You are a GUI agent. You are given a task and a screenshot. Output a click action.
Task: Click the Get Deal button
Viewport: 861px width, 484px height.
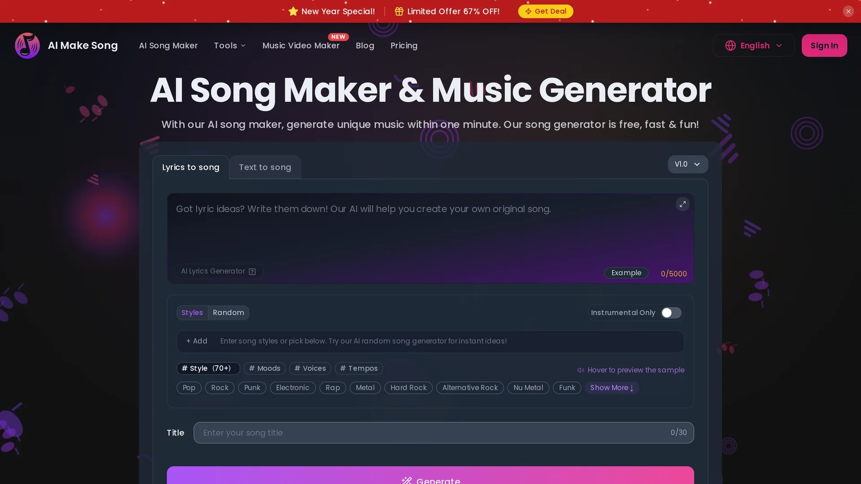click(546, 11)
